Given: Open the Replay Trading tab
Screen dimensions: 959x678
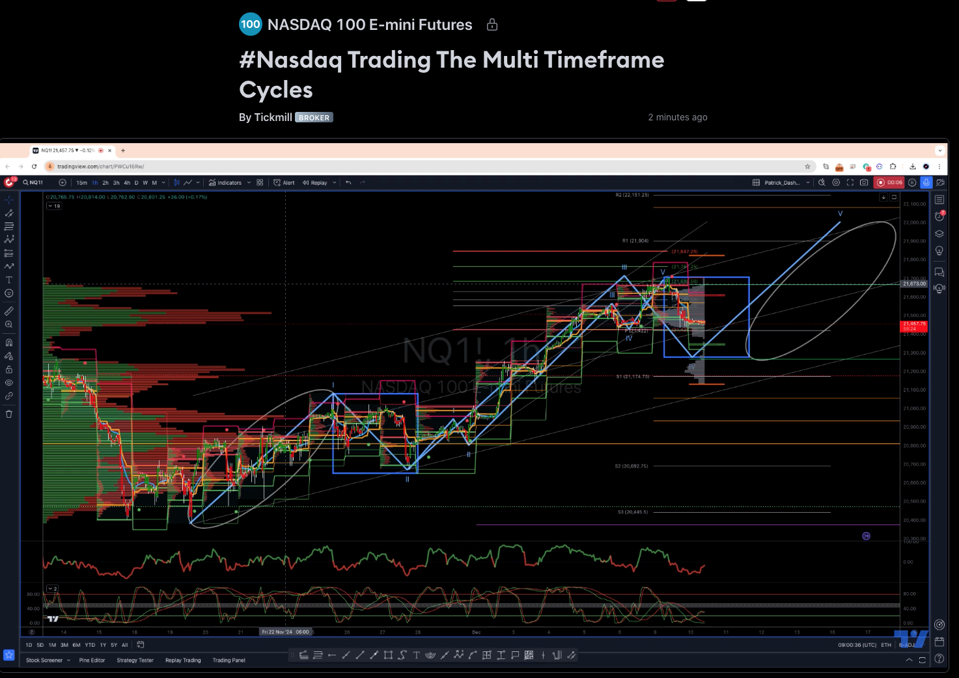Looking at the screenshot, I should [x=183, y=660].
